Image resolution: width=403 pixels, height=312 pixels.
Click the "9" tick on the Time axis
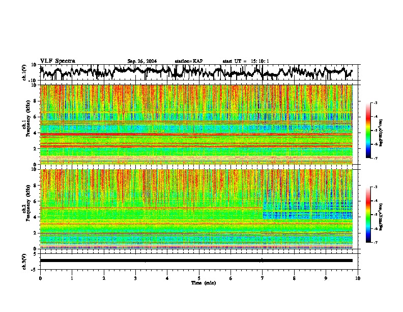[326, 278]
